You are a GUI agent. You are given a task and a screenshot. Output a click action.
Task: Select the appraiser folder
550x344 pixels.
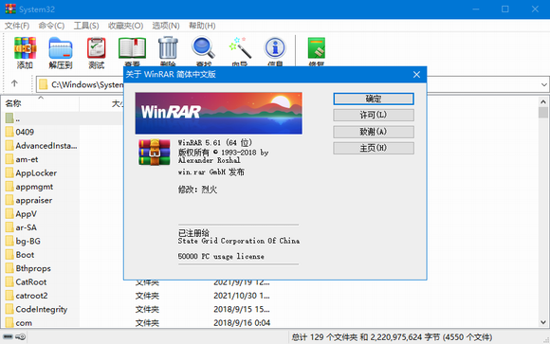click(x=29, y=200)
